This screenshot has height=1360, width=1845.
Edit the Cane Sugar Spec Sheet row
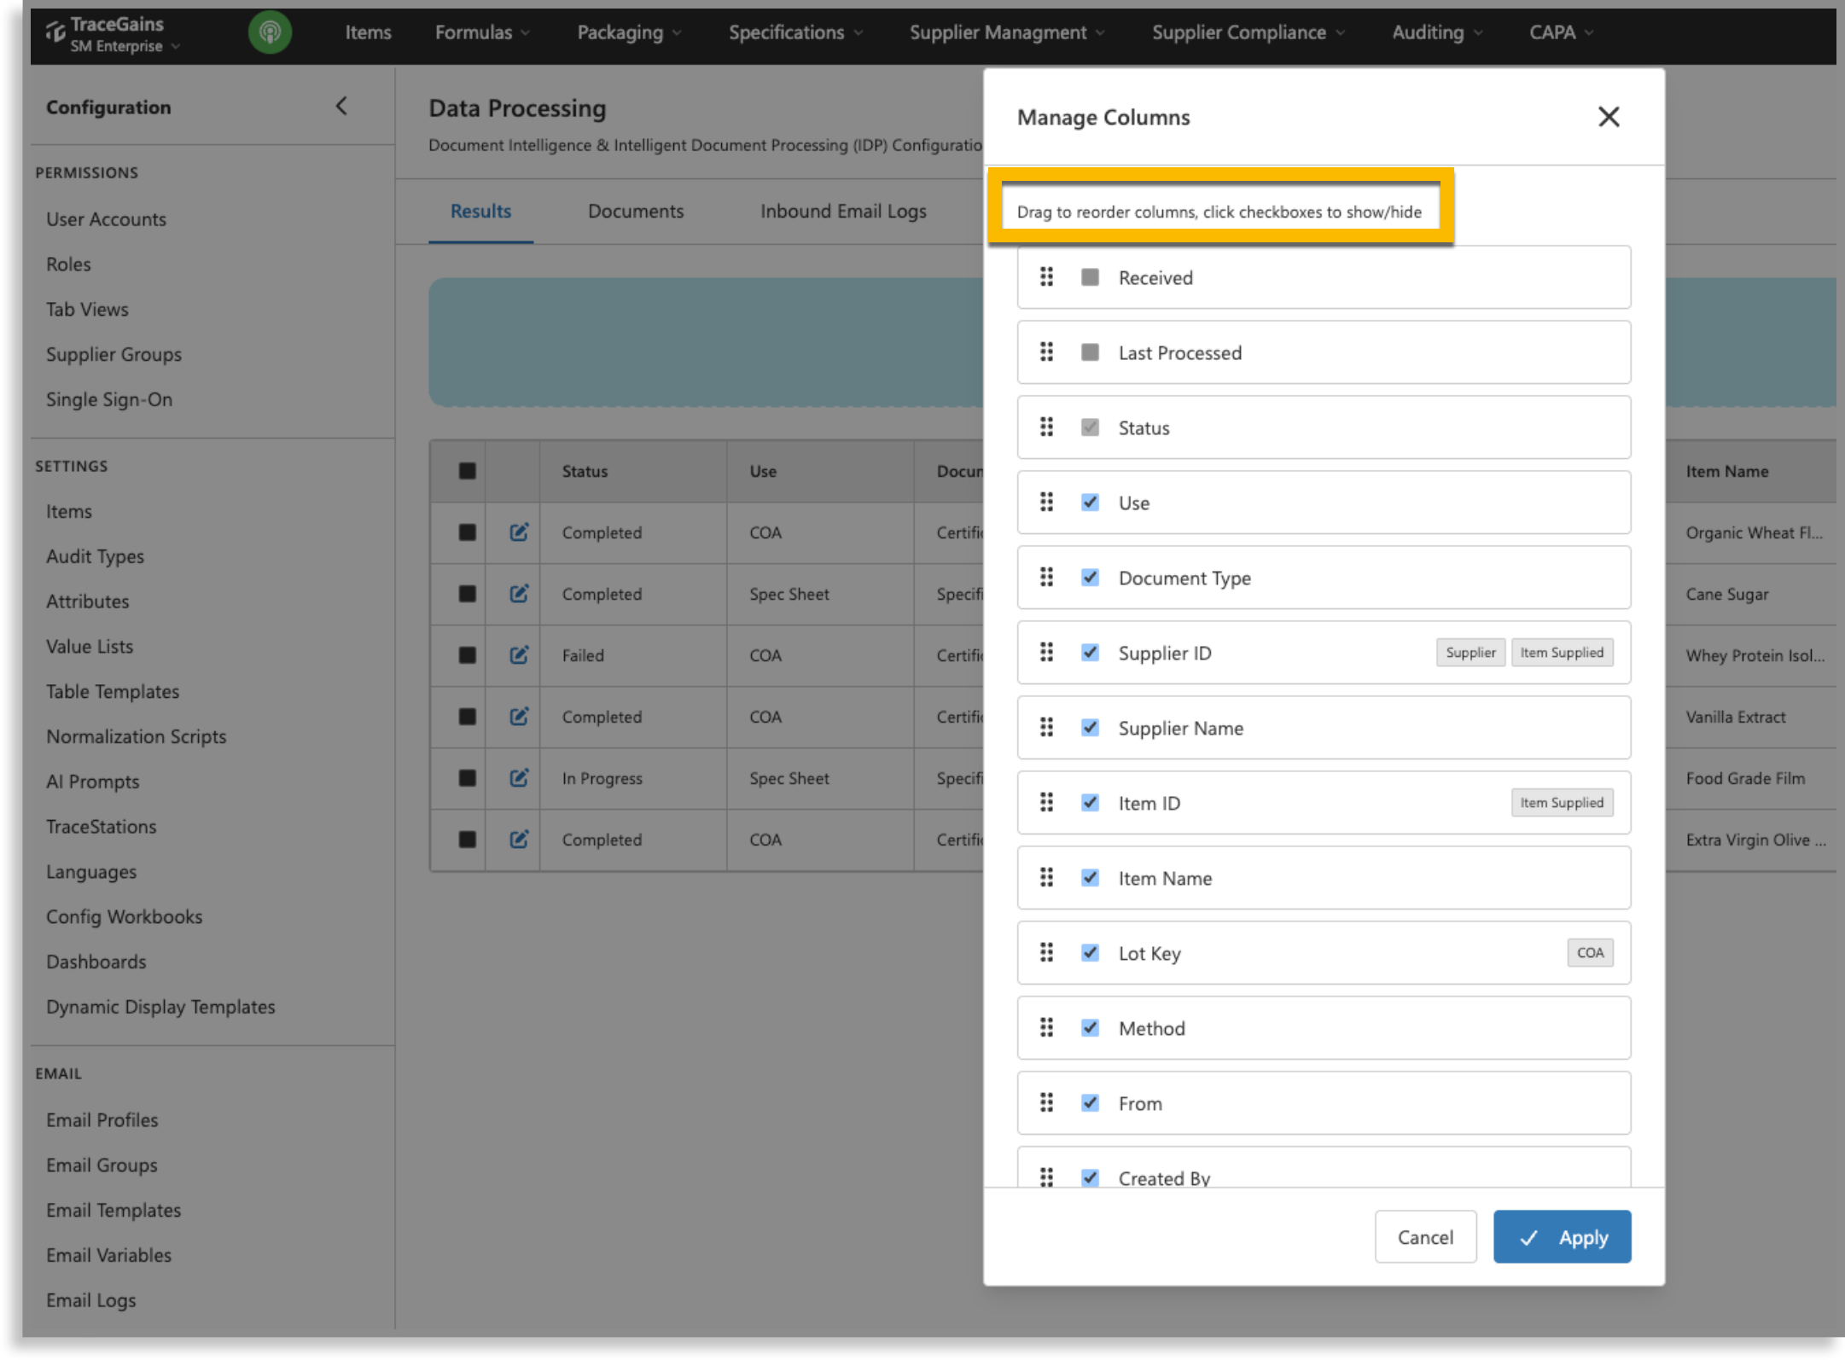click(x=519, y=594)
